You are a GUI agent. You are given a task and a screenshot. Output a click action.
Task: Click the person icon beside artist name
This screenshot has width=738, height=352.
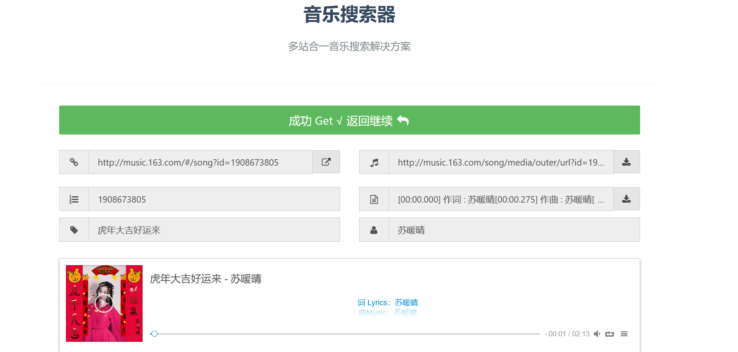pos(374,230)
